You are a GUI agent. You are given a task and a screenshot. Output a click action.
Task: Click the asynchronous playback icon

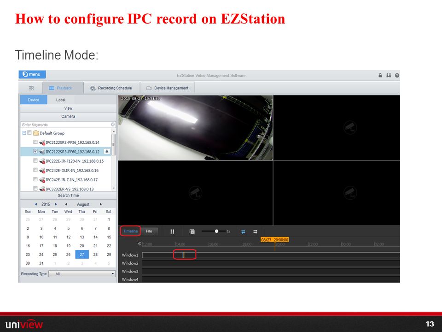[255, 231]
